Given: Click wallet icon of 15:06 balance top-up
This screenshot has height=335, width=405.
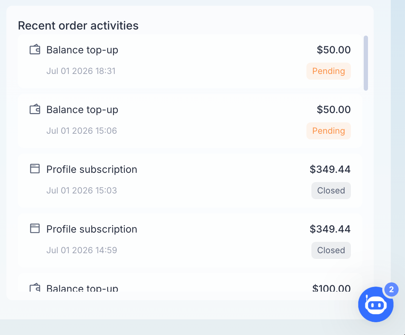Looking at the screenshot, I should pos(35,109).
